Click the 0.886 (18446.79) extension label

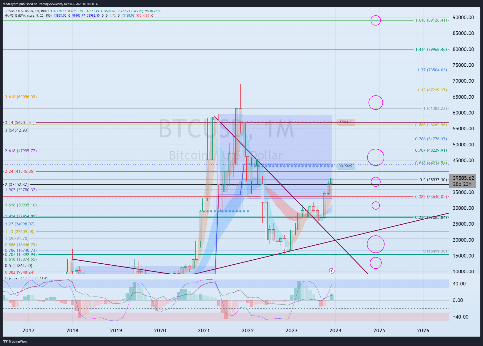pos(21,245)
